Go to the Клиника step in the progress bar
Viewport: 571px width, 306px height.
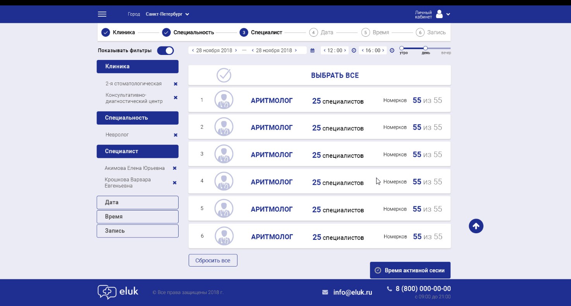pyautogui.click(x=118, y=32)
